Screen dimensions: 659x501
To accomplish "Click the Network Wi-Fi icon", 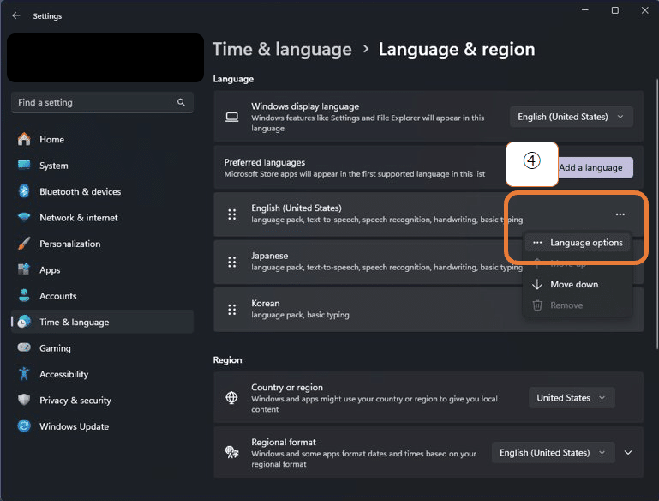I will click(x=24, y=218).
